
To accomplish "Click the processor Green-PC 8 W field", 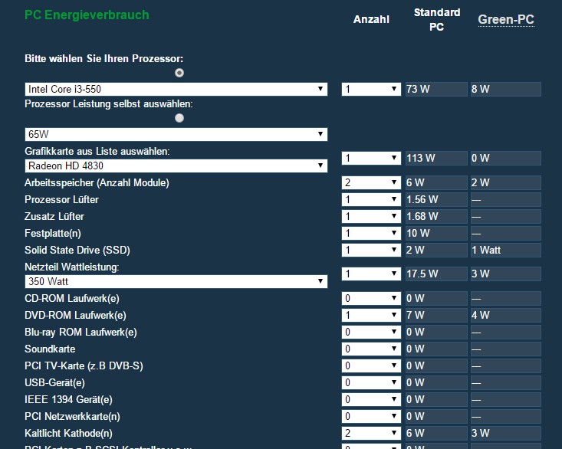I will click(505, 89).
